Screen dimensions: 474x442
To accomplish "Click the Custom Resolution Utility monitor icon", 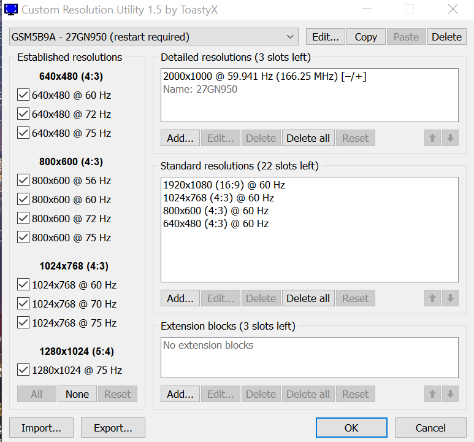I will pyautogui.click(x=11, y=9).
